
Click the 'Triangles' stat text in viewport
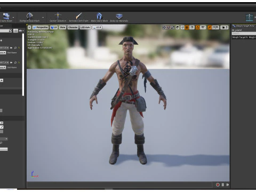point(36,40)
